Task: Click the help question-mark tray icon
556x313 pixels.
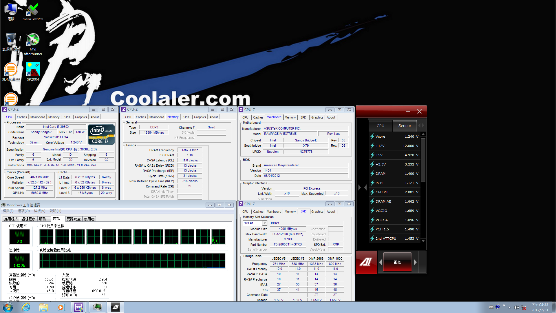Action: (498, 307)
